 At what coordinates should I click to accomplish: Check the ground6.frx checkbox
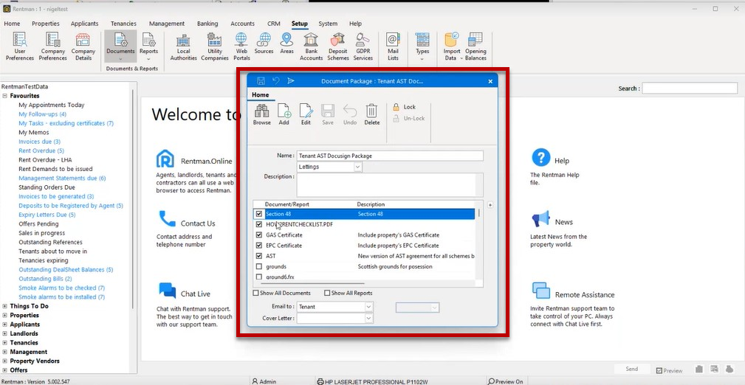(x=259, y=277)
